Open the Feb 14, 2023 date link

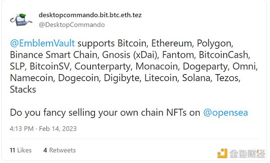tap(58, 128)
